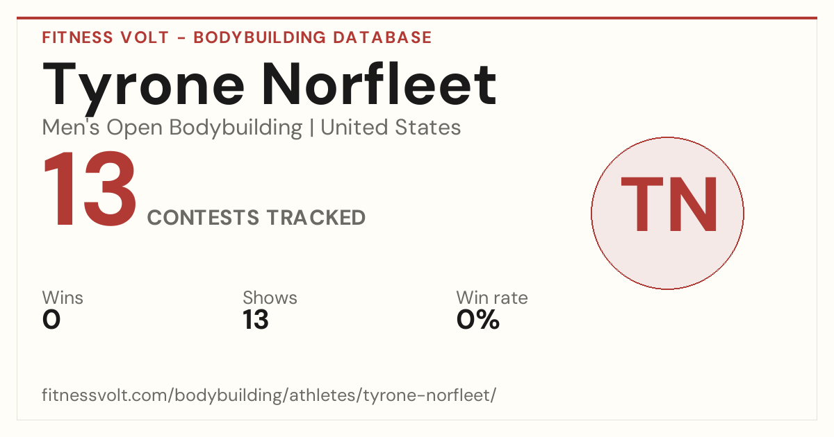Click the United States country label
The height and width of the screenshot is (437, 834).
tap(391, 128)
